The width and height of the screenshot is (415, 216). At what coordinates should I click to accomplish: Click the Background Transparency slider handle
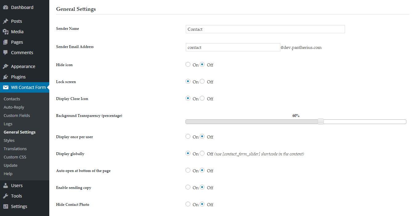pos(321,122)
